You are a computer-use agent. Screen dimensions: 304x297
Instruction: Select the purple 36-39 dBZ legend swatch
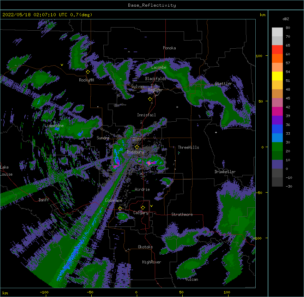pos(277,120)
